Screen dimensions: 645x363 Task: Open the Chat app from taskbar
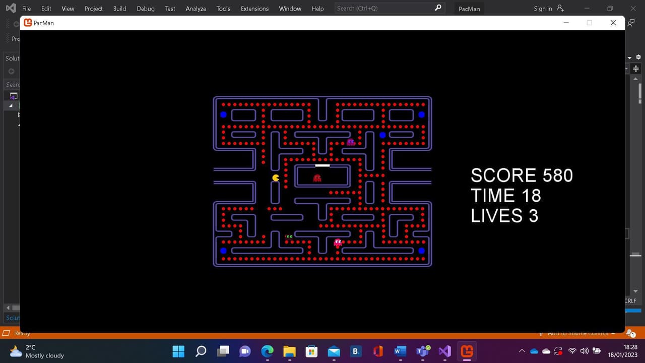pyautogui.click(x=245, y=351)
